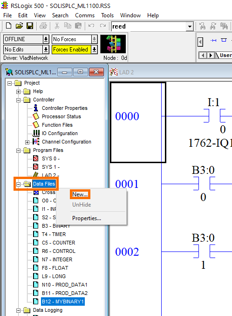
Task: Open the B11 - PROD_DATA2 data file
Action: pos(65,293)
